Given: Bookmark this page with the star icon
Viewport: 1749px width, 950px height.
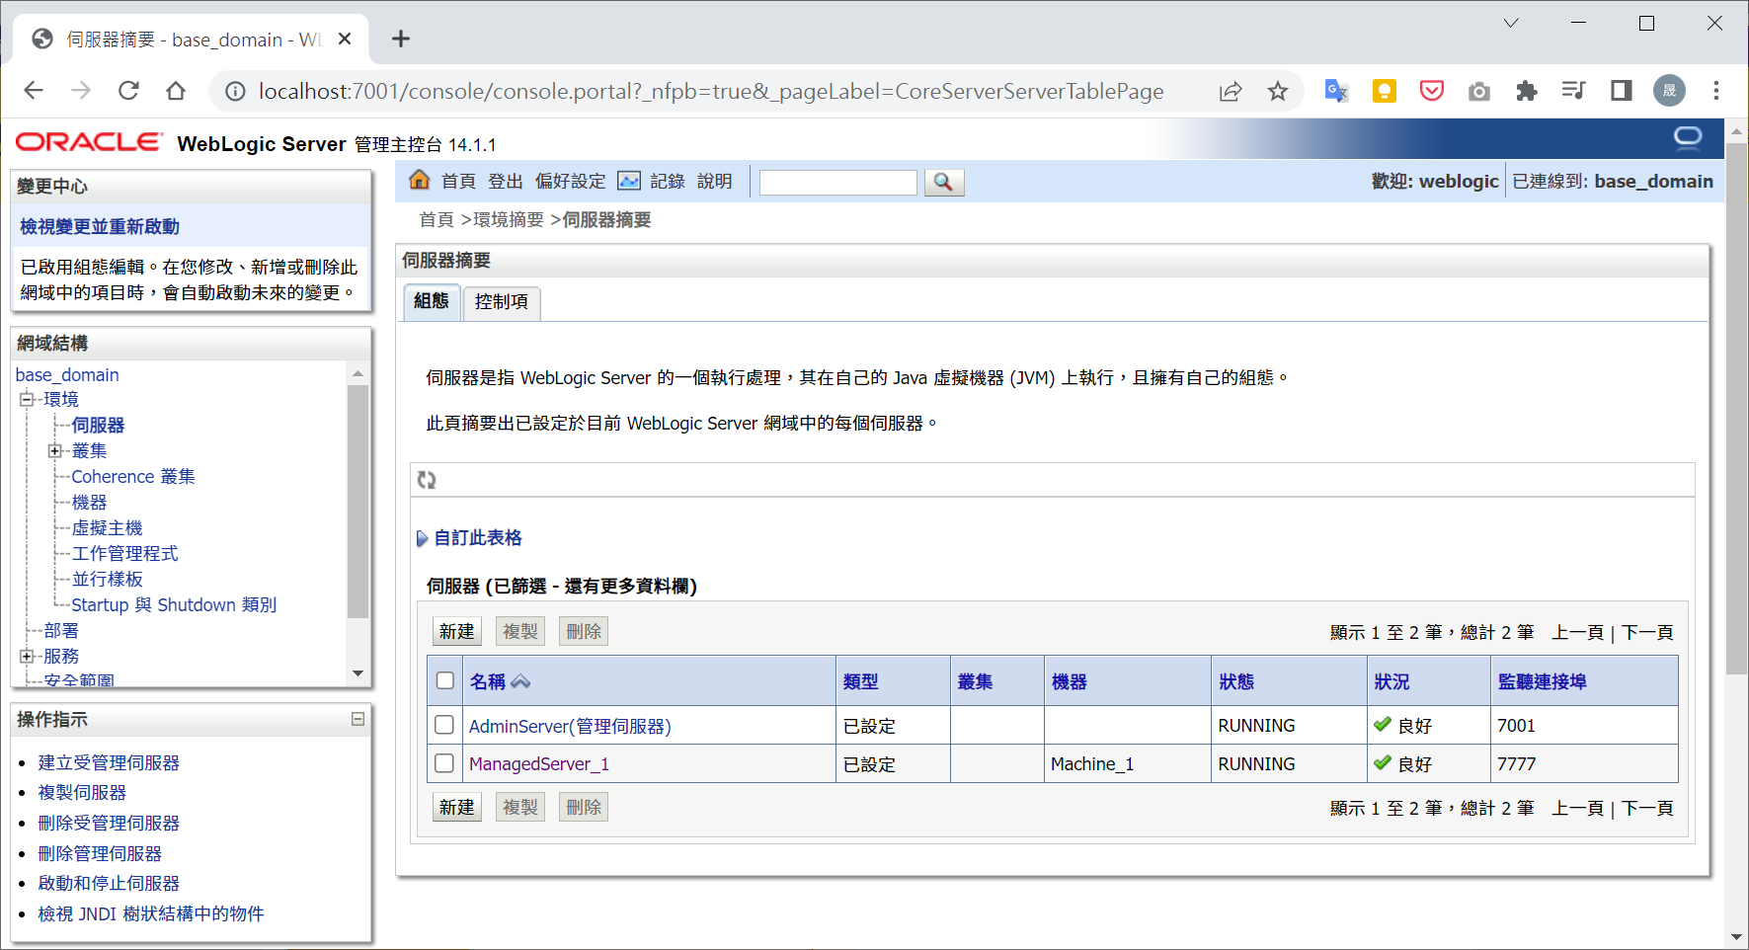Looking at the screenshot, I should click(1278, 91).
